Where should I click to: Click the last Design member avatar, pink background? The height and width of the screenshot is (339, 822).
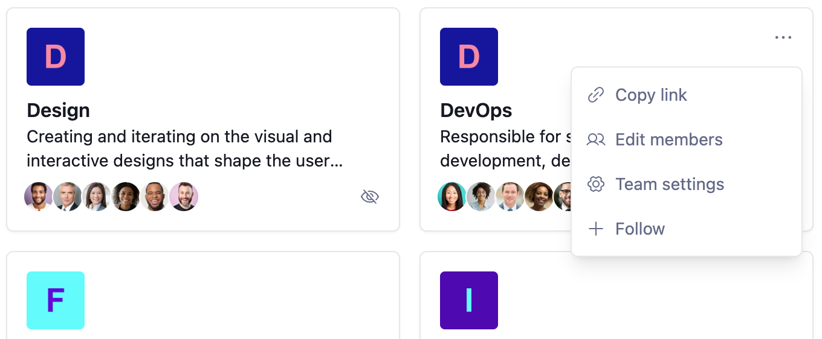(184, 197)
